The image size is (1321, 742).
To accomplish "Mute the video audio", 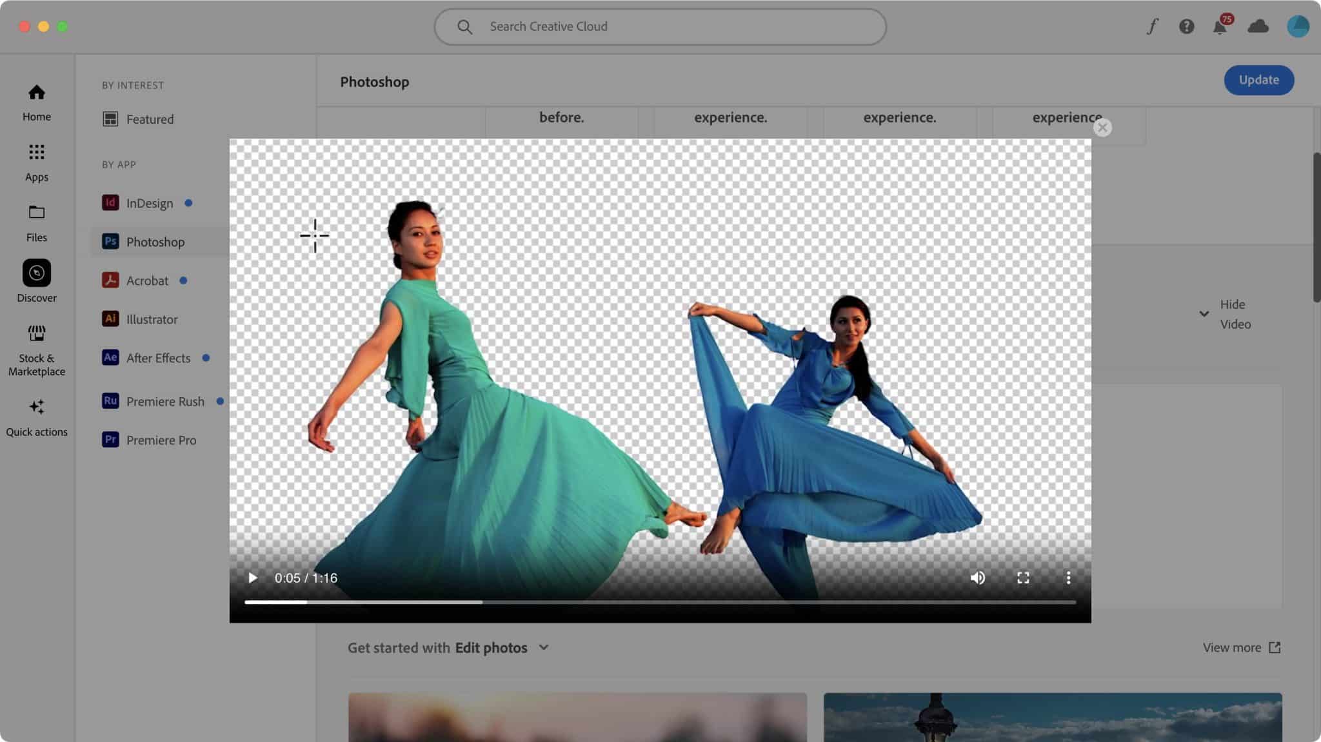I will 977,578.
